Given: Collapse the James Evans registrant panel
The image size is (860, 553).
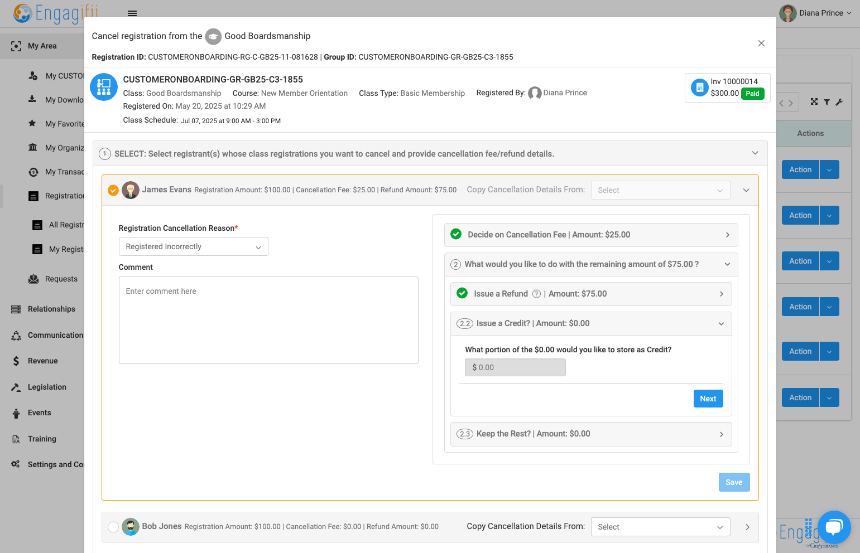Looking at the screenshot, I should (746, 190).
